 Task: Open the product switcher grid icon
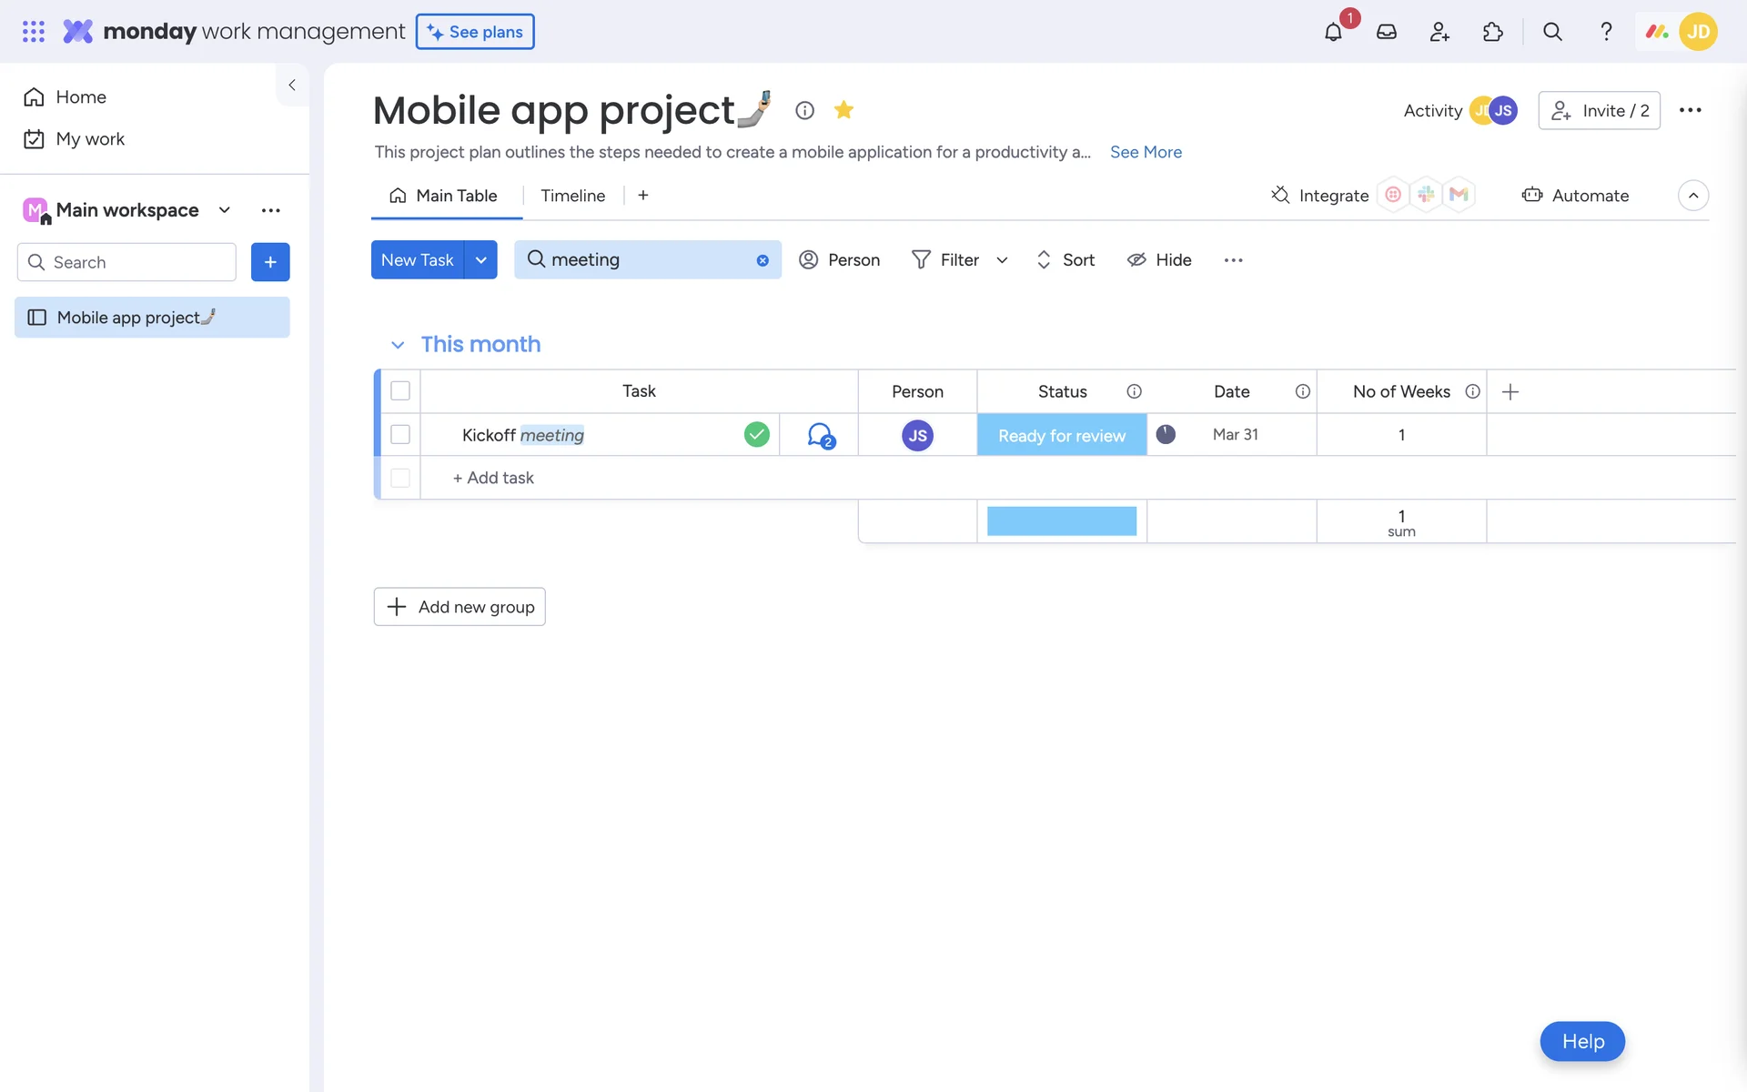click(x=34, y=32)
